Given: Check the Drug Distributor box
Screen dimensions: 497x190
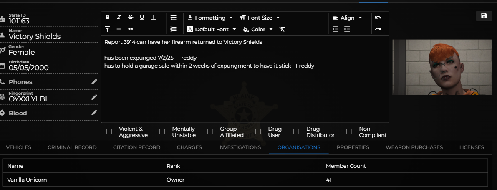Looking at the screenshot, I should (296, 132).
